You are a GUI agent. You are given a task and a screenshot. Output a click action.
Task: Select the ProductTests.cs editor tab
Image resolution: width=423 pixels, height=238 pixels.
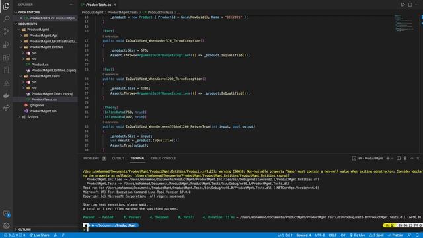click(x=98, y=5)
